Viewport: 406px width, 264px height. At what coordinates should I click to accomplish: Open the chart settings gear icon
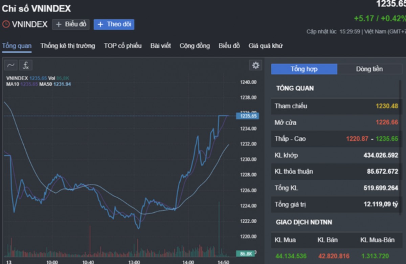click(255, 65)
